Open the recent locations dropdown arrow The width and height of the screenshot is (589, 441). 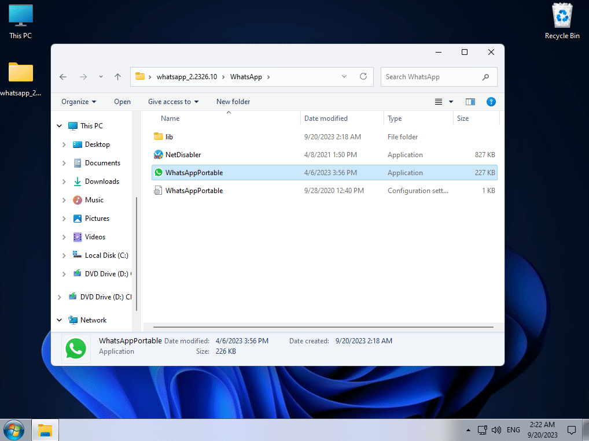tap(101, 77)
